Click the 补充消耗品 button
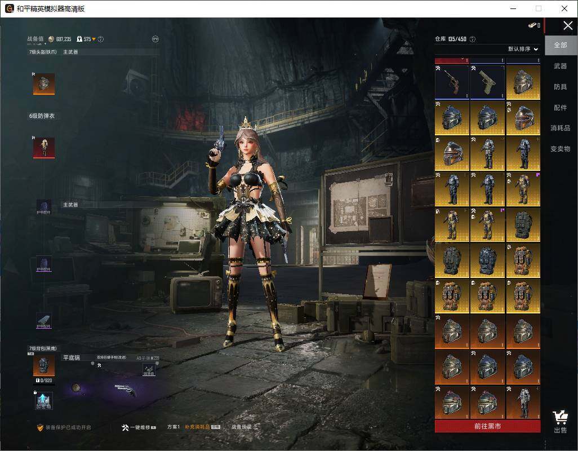This screenshot has height=451, width=578. pyautogui.click(x=202, y=427)
